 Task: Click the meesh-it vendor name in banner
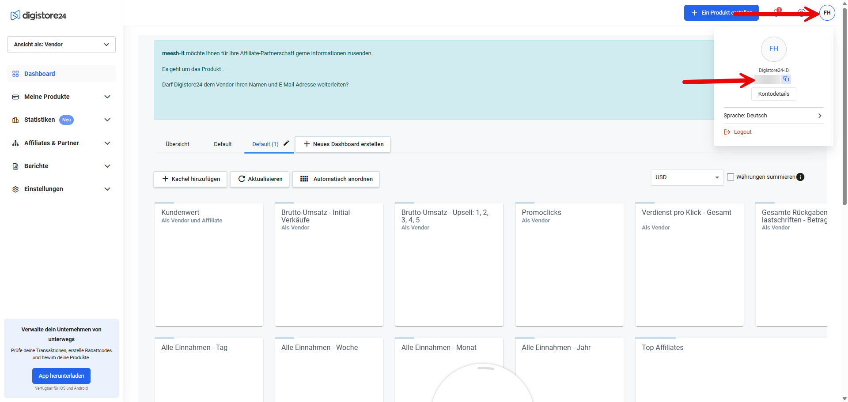coord(173,53)
